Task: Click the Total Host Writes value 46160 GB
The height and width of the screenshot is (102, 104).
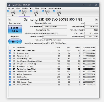Action: coord(91,27)
